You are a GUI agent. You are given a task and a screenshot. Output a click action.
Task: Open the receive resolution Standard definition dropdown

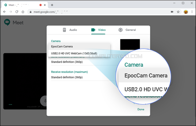[83, 77]
